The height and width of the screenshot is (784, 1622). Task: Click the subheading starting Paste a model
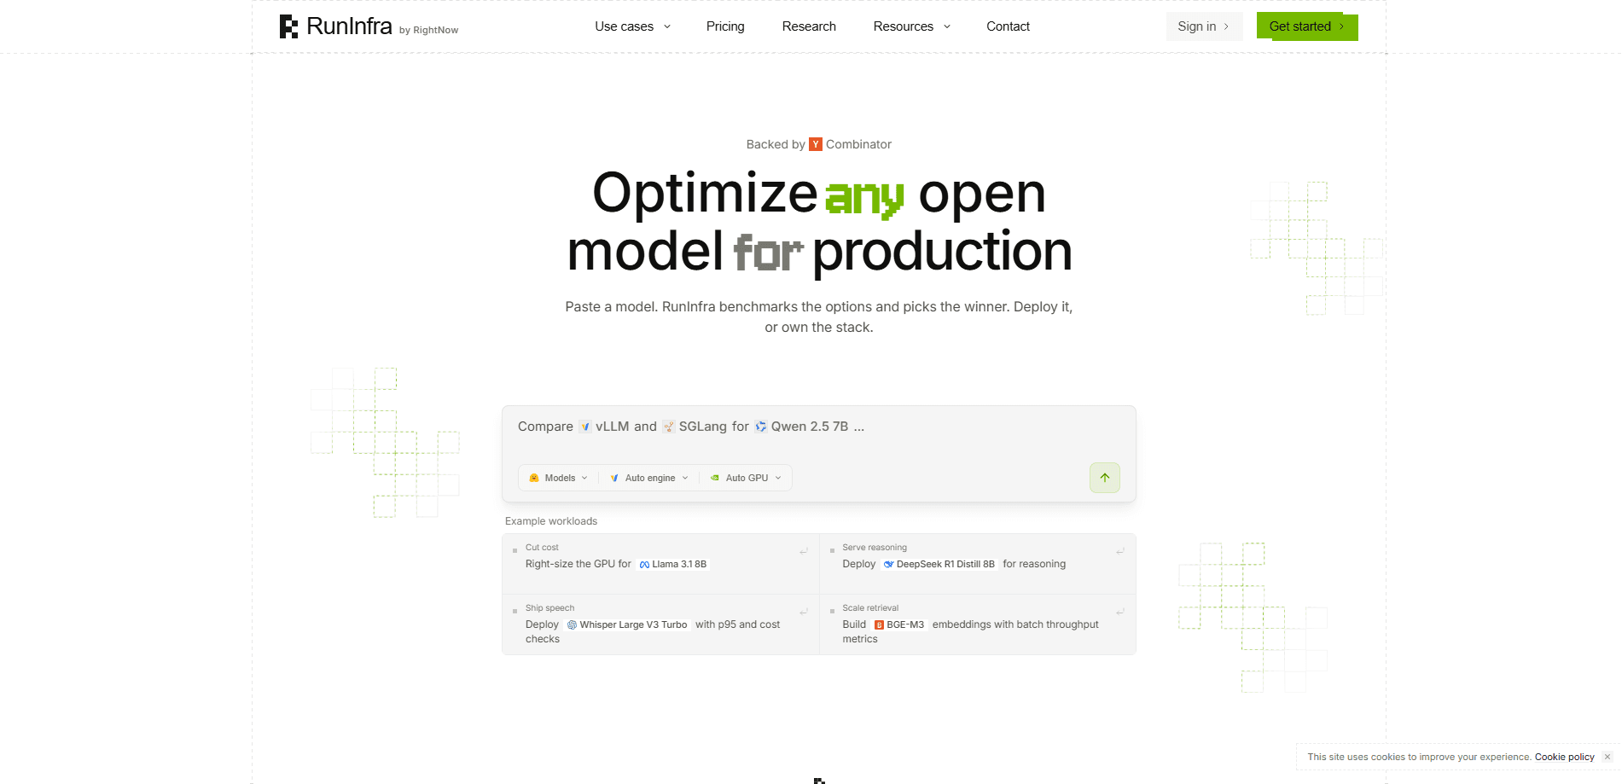tap(819, 317)
